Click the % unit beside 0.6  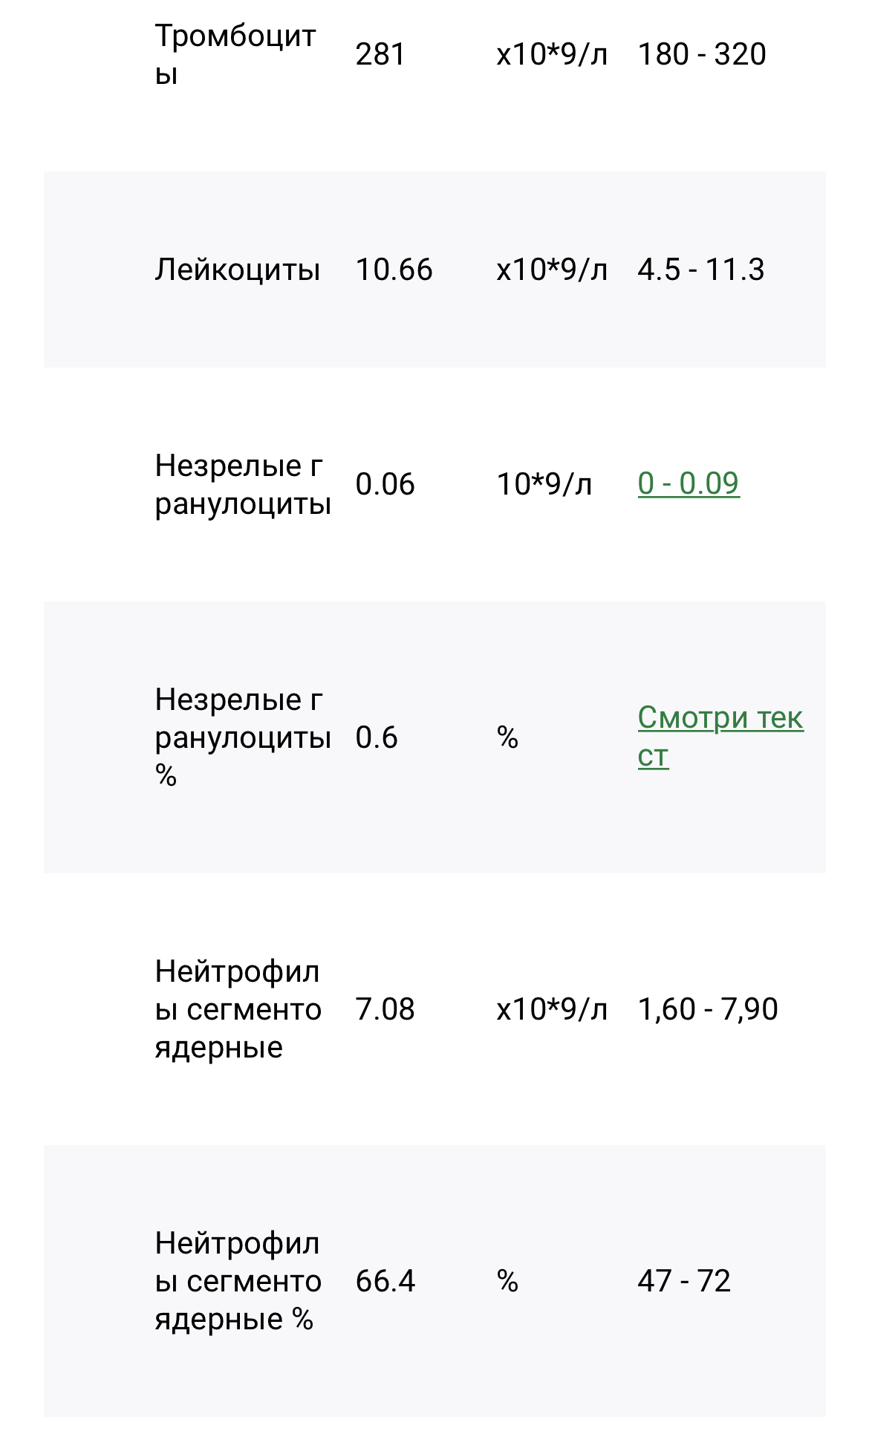pyautogui.click(x=507, y=737)
